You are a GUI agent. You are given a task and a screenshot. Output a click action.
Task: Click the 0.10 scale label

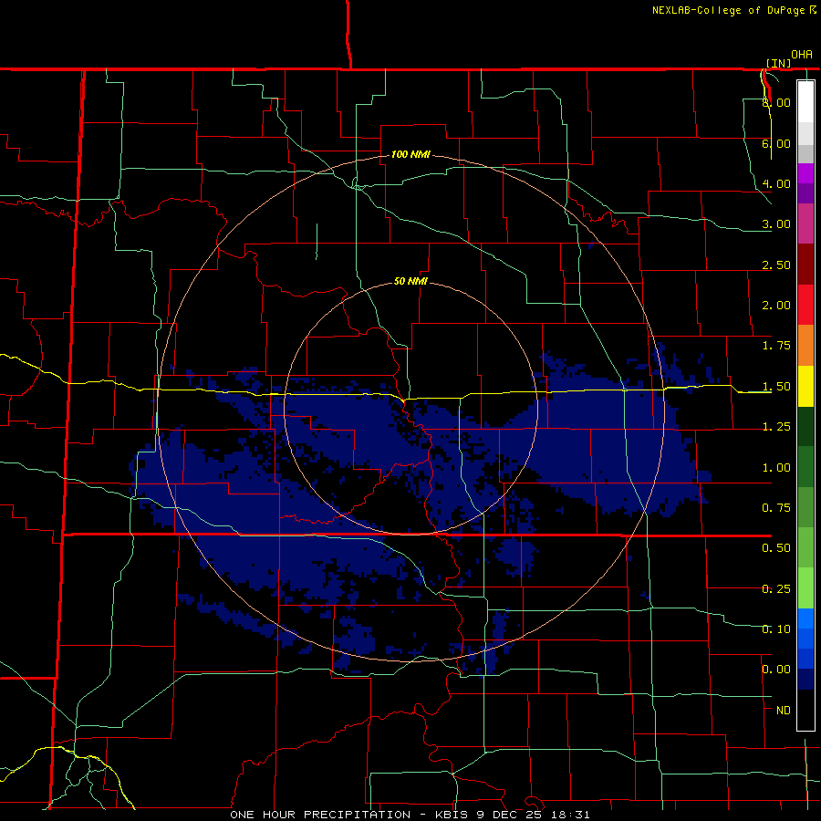point(776,629)
